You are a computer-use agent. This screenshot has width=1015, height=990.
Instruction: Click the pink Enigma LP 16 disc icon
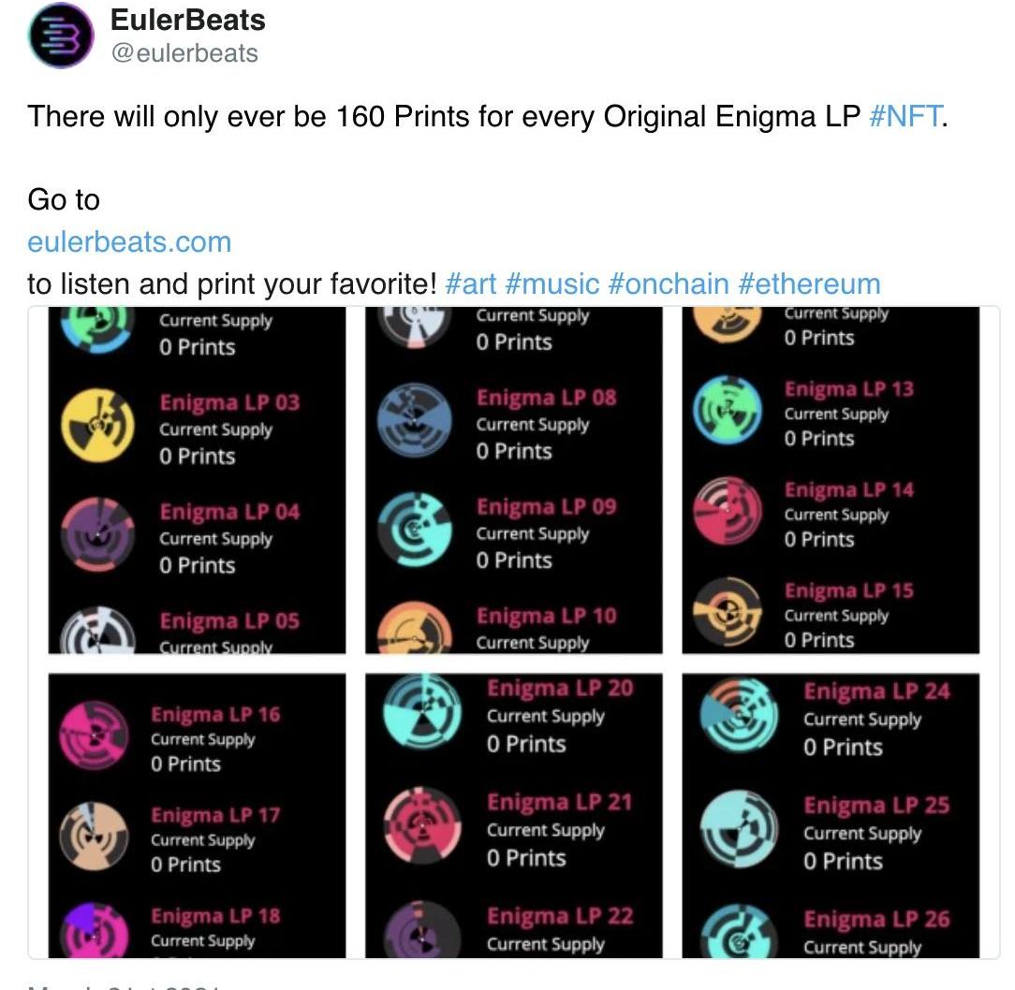pyautogui.click(x=96, y=736)
